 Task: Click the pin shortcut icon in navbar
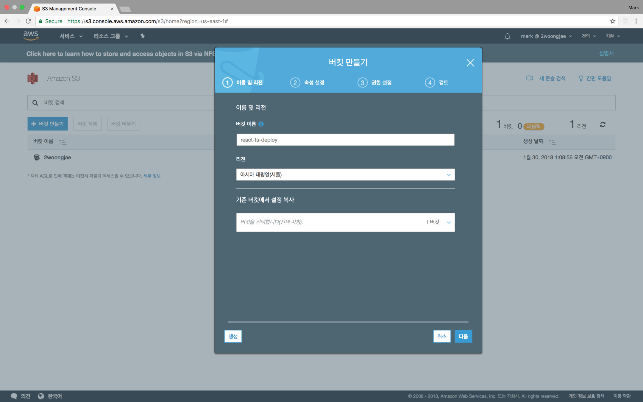(143, 36)
